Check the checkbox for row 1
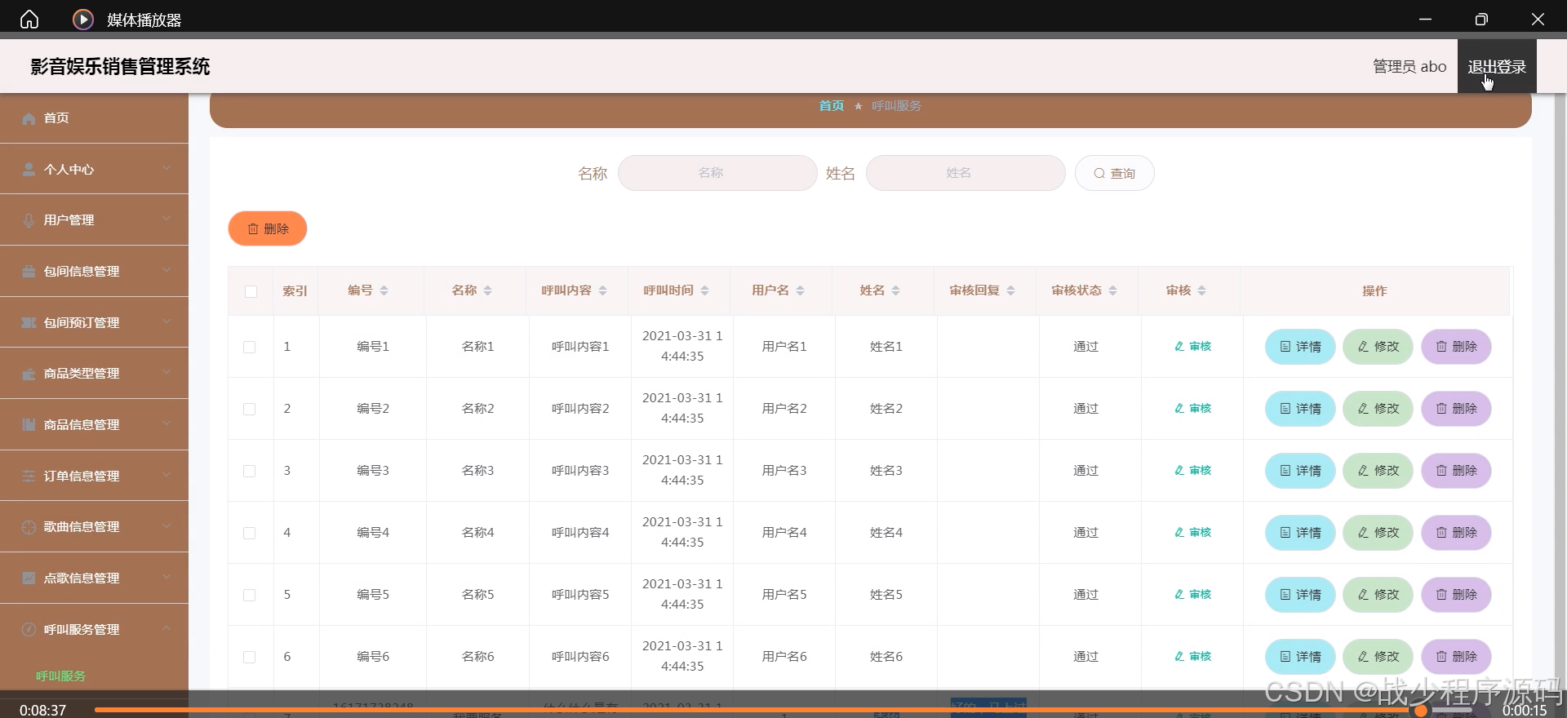Viewport: 1567px width, 718px height. point(250,347)
